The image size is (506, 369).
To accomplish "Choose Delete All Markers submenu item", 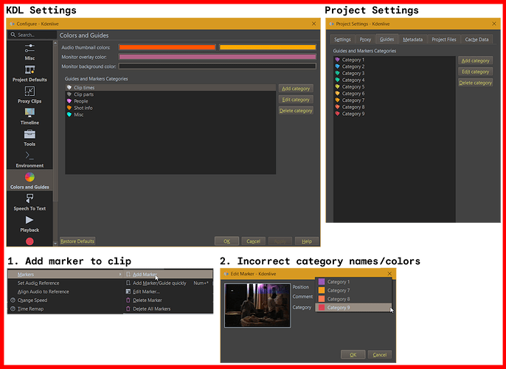I will 168,308.
